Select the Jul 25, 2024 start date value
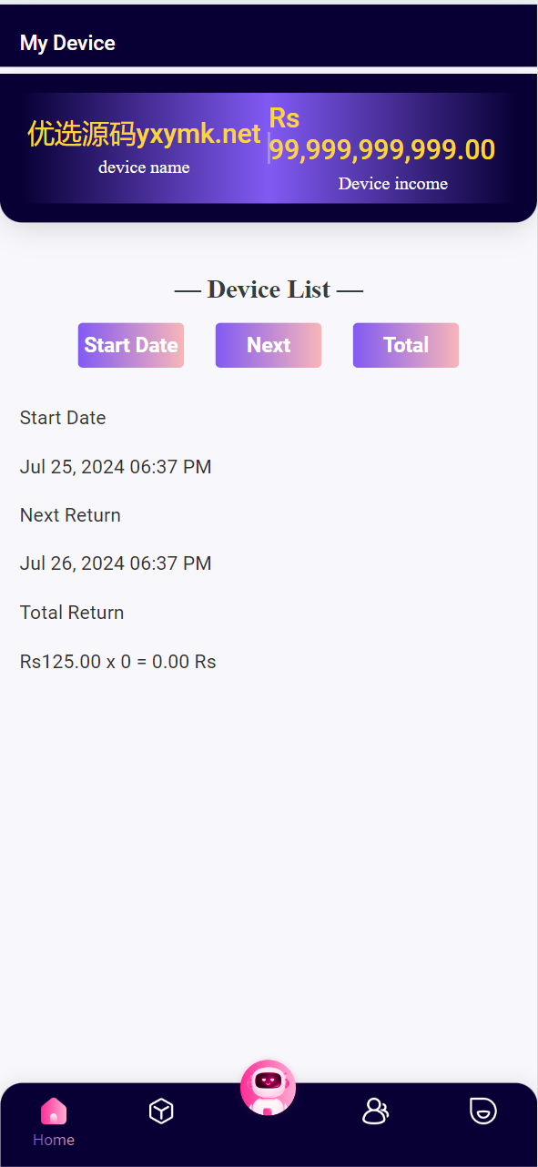This screenshot has width=538, height=1167. tap(116, 467)
